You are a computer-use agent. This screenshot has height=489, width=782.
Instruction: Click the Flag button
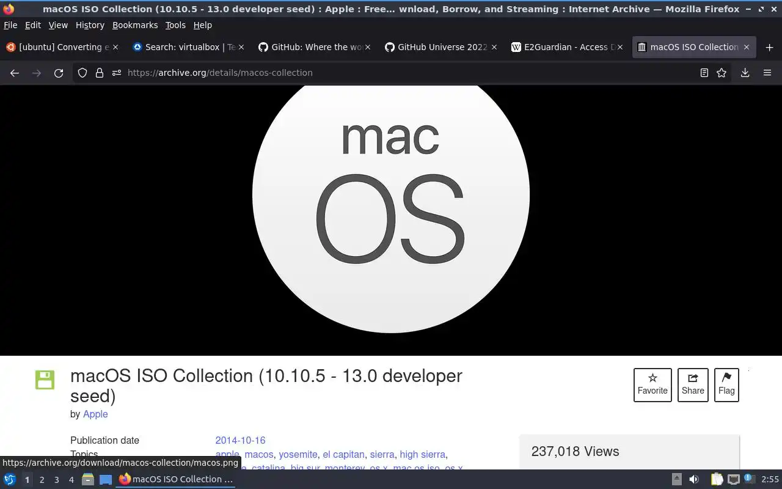point(726,385)
